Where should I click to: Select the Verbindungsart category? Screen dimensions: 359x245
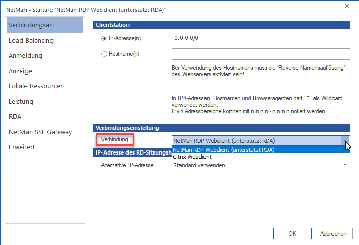tap(32, 25)
